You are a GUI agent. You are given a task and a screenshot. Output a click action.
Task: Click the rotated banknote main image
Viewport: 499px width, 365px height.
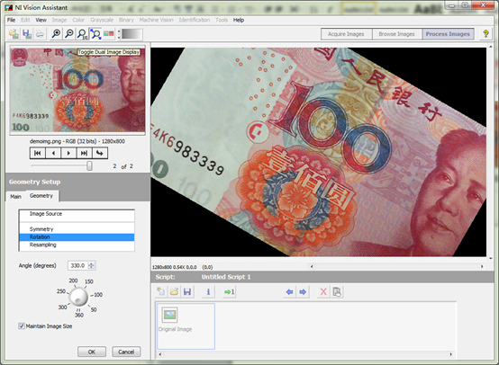tap(319, 152)
